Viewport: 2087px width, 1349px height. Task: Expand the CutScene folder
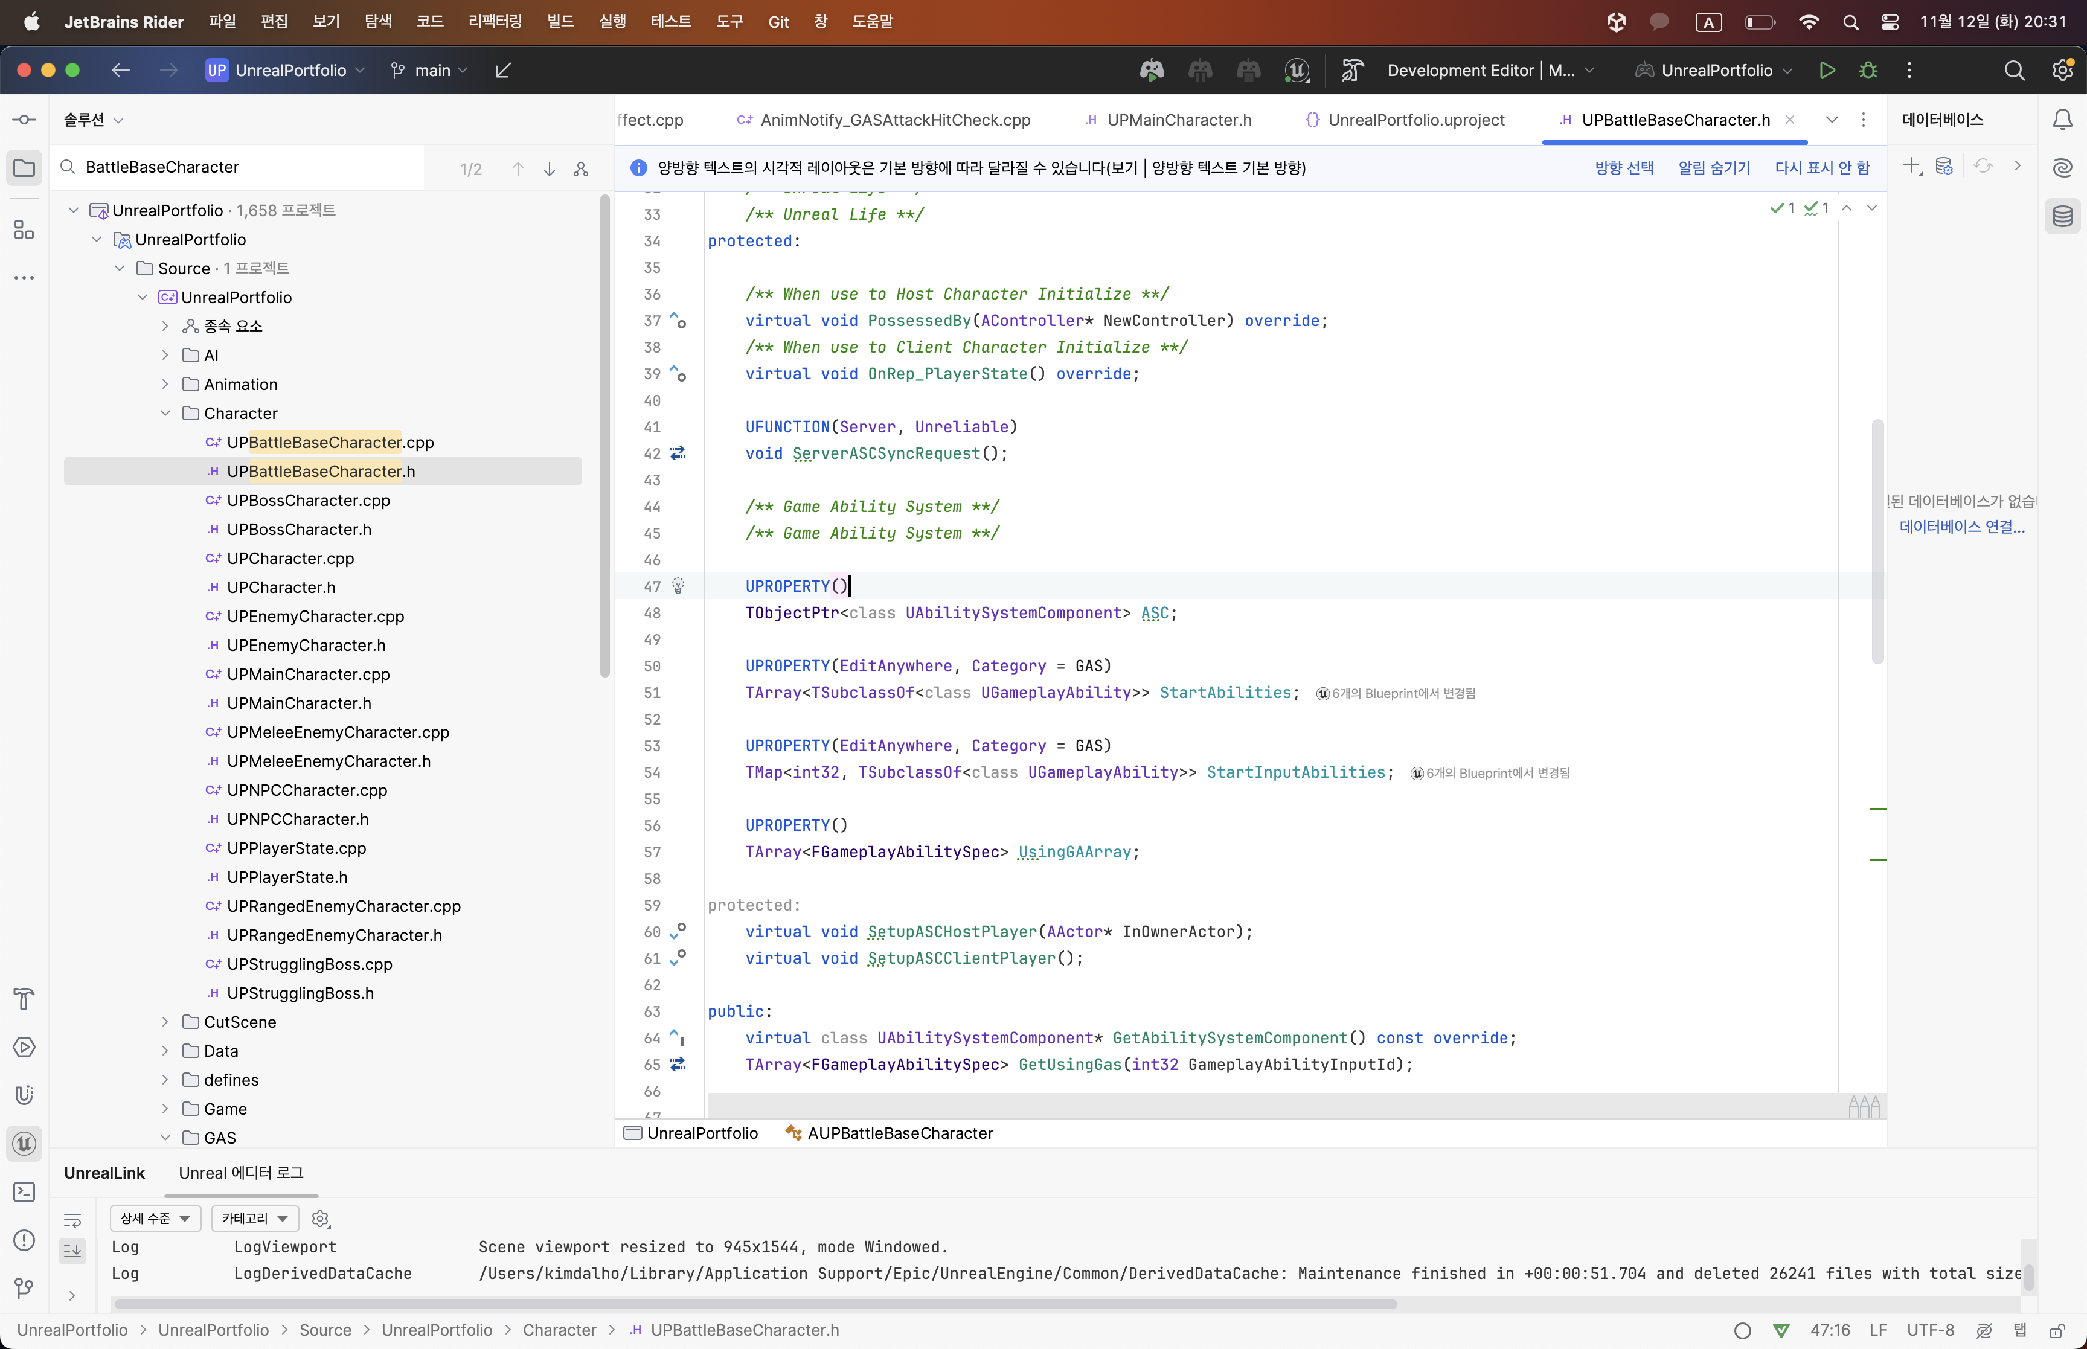[x=165, y=1022]
